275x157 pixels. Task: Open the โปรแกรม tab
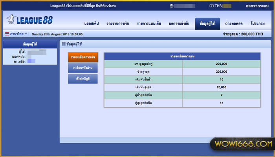point(259,24)
